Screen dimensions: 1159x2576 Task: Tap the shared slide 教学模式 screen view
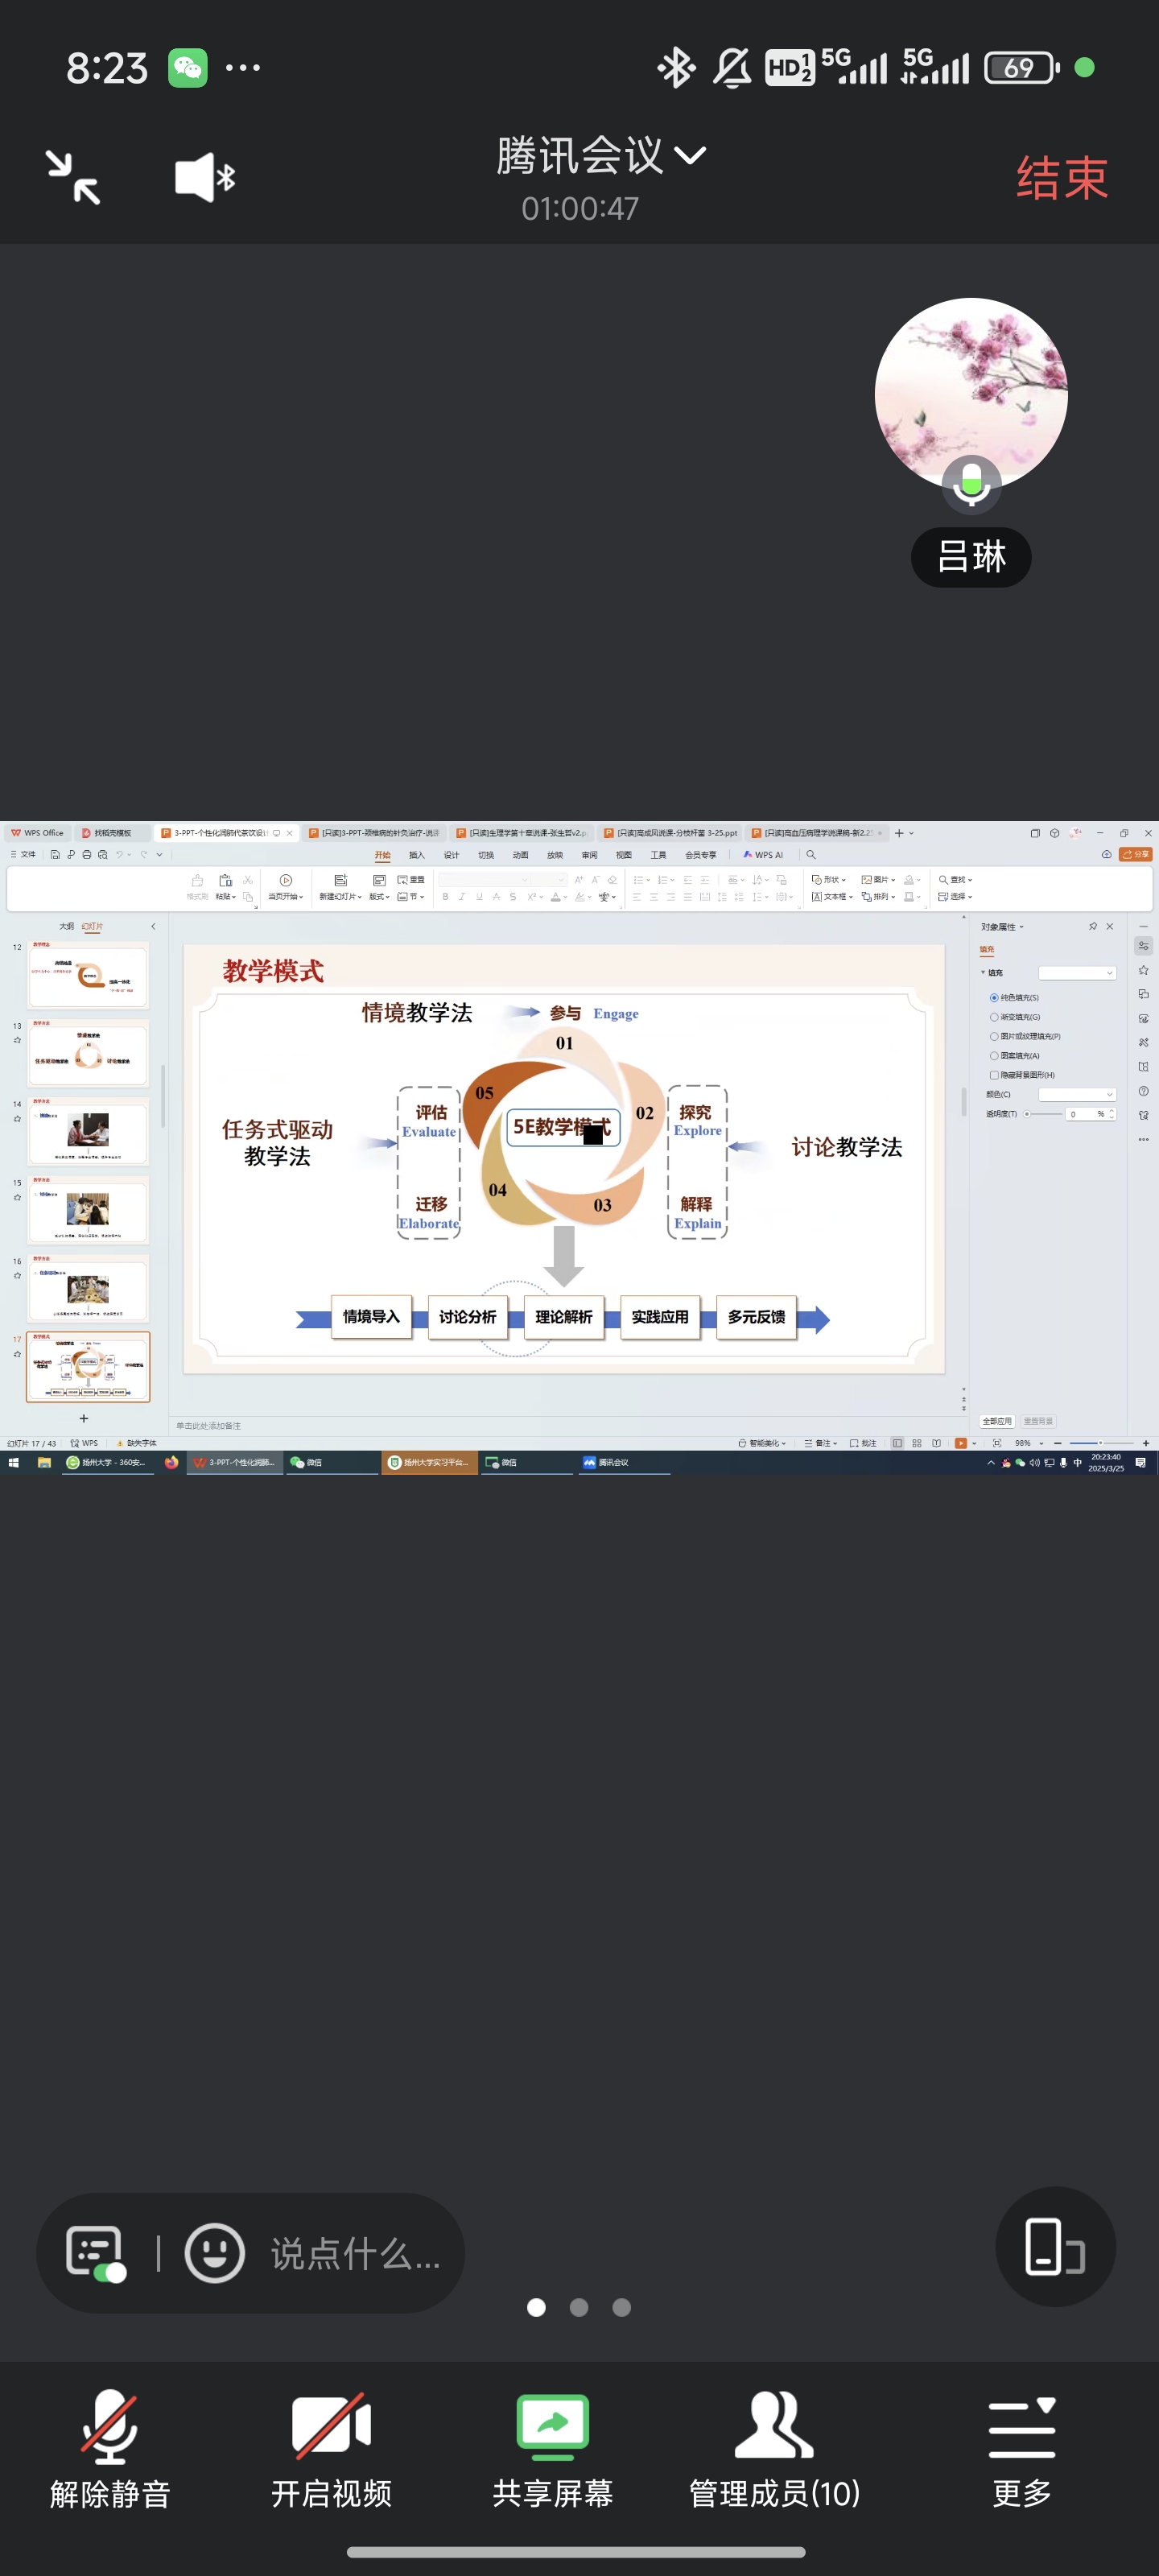(564, 1158)
